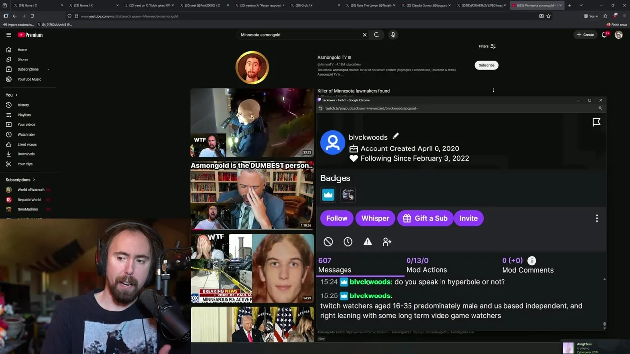Open Watch later list
Screen dimensions: 630x354
coord(26,134)
